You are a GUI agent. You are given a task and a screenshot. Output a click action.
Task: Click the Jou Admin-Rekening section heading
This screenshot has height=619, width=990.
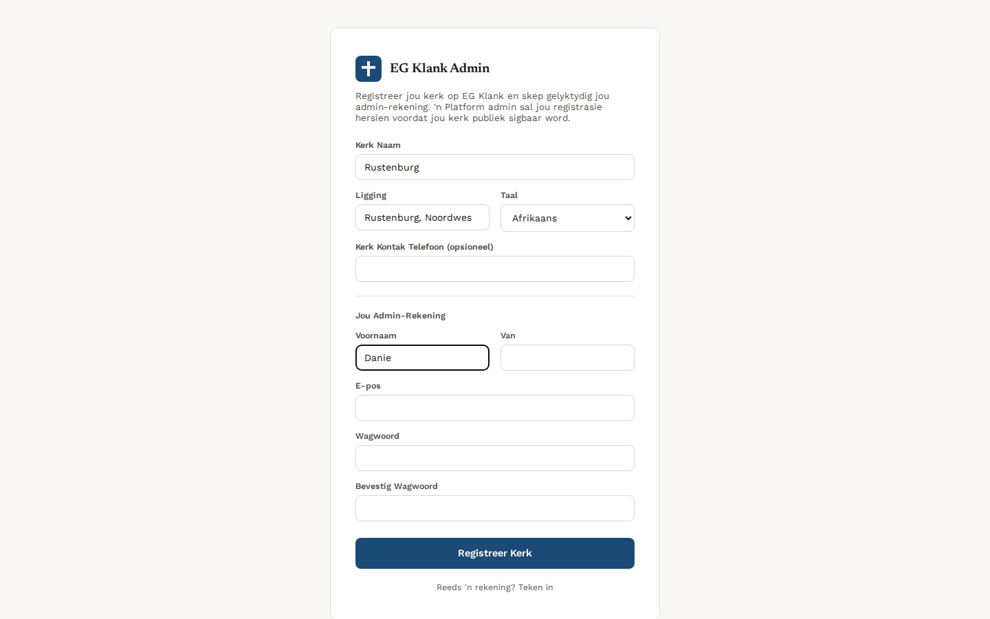(x=400, y=316)
